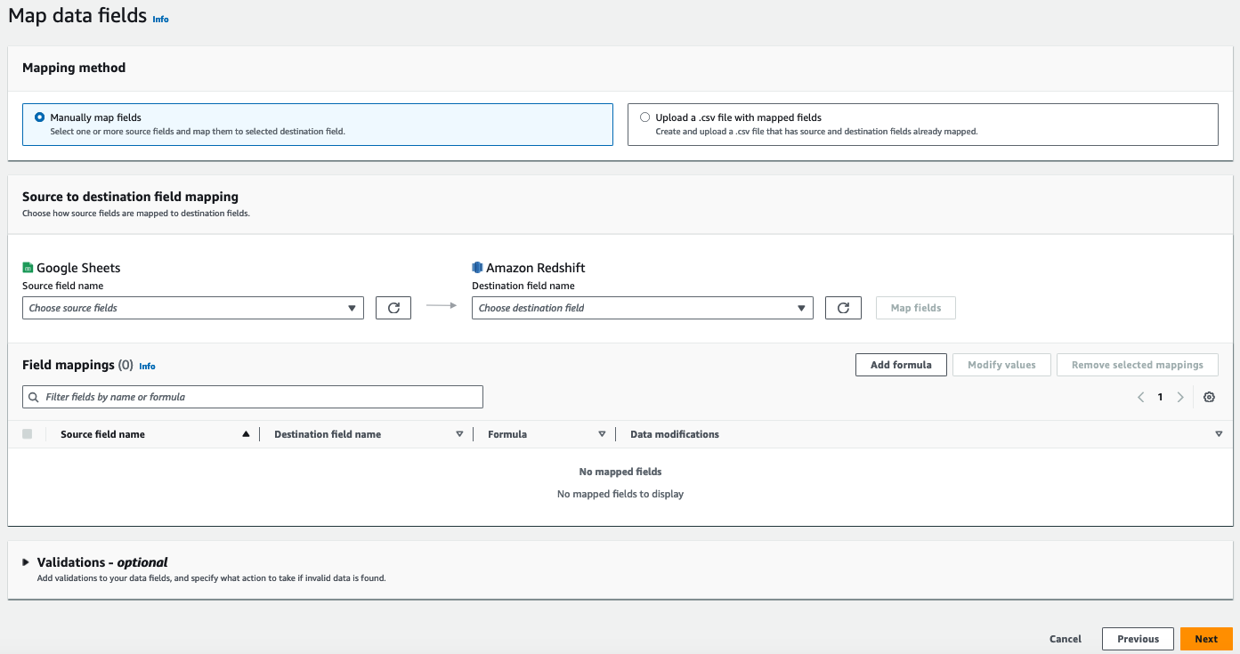Viewport: 1240px width, 654px height.
Task: Sort by Destination field name column
Action: point(459,434)
